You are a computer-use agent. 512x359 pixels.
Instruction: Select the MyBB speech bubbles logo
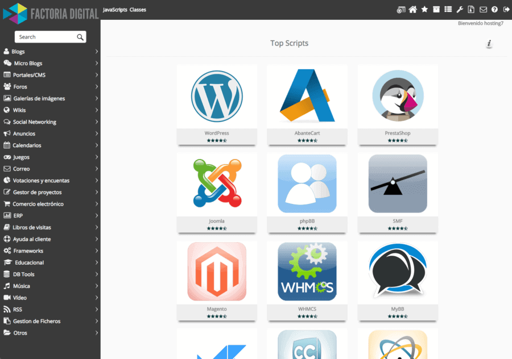tap(398, 270)
